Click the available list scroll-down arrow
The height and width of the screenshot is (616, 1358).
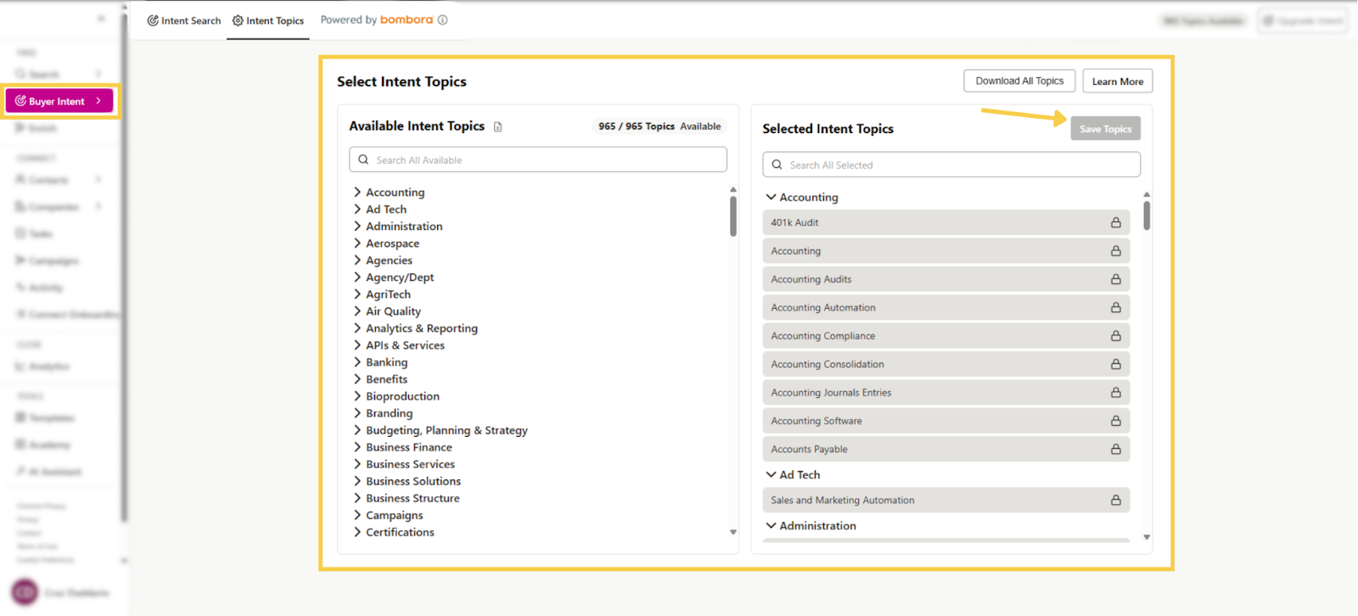pyautogui.click(x=733, y=532)
